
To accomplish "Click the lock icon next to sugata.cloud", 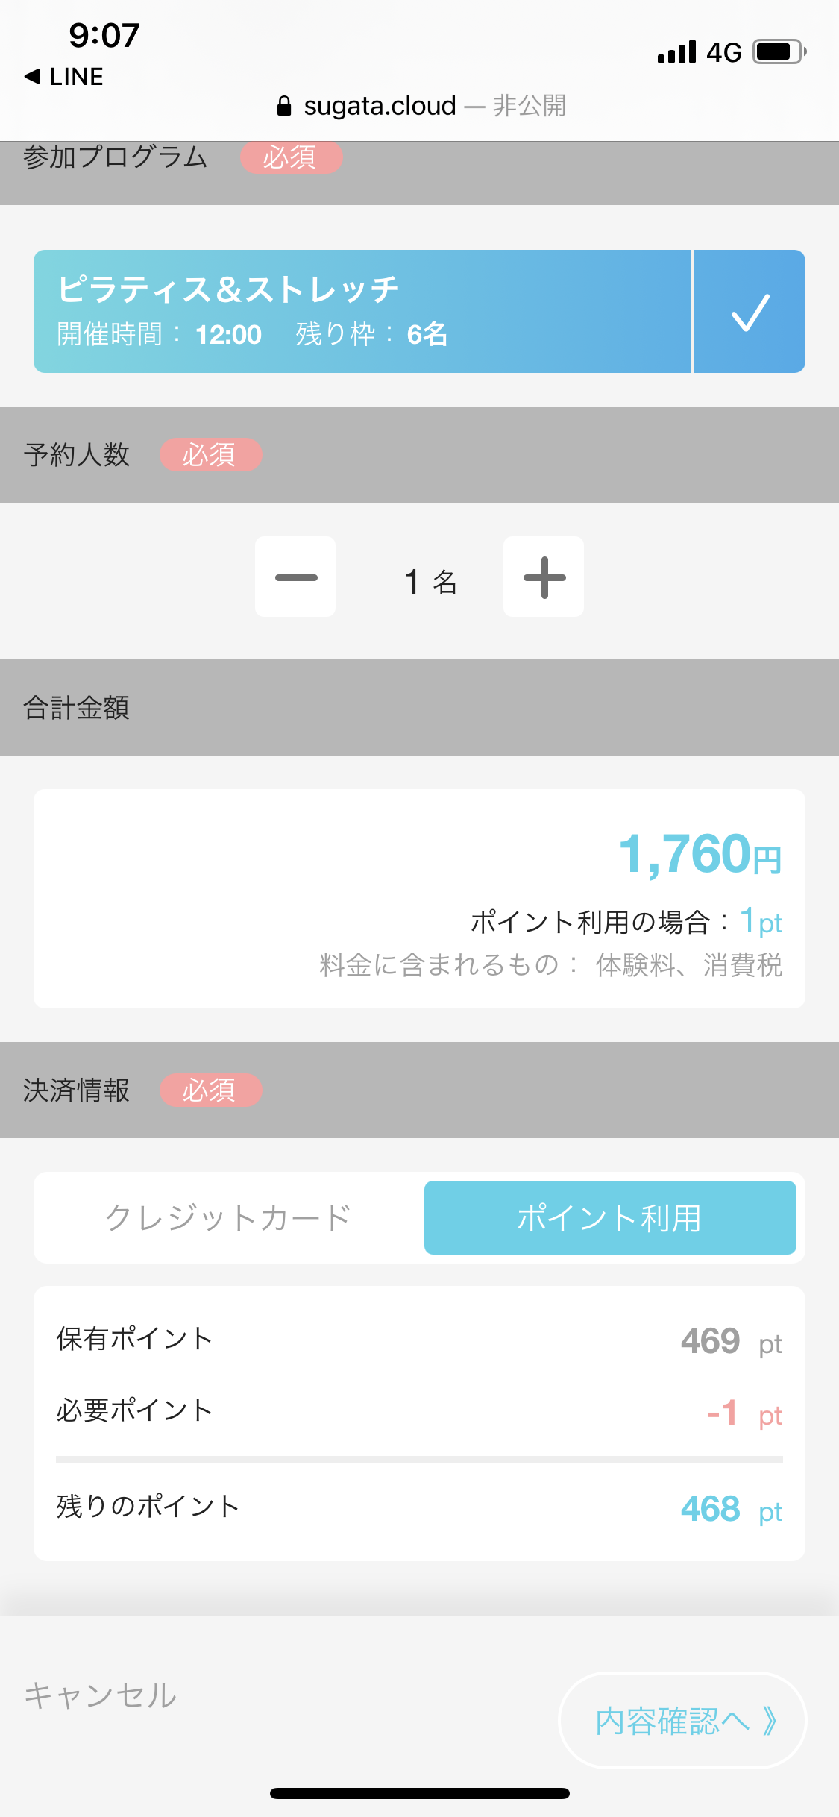I will pos(285,105).
